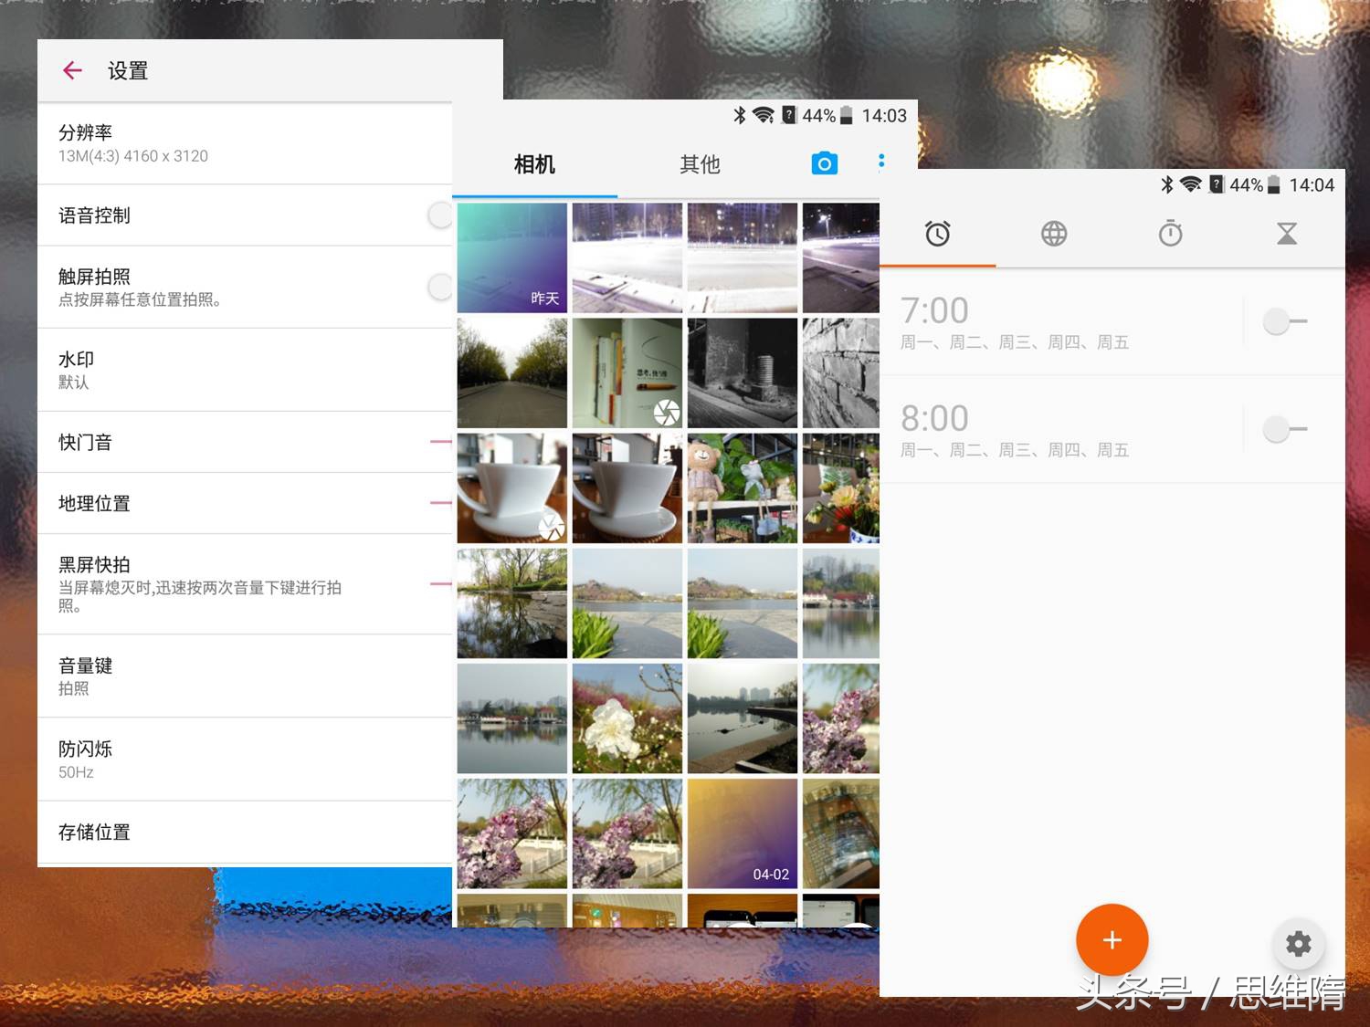Toggle the 7:00 alarm switch
1370x1027 pixels.
[x=1284, y=321]
